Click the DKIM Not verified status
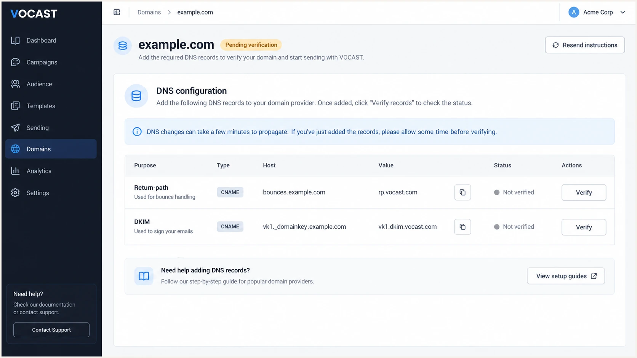The height and width of the screenshot is (358, 637). pyautogui.click(x=514, y=227)
